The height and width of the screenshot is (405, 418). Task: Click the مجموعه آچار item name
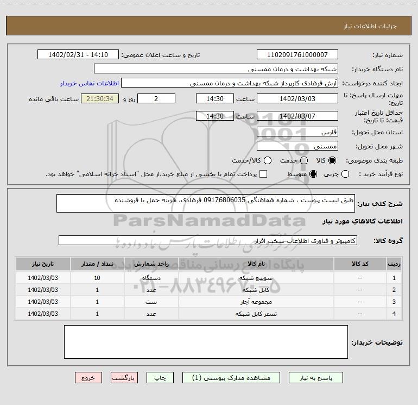tap(256, 302)
